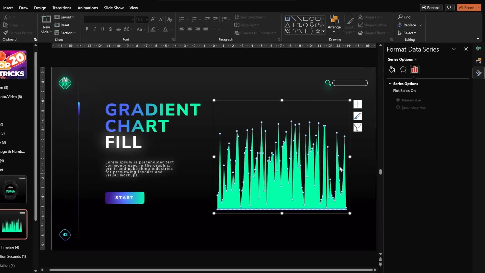Open the Draw ribbon tab
The height and width of the screenshot is (273, 485).
(23, 8)
